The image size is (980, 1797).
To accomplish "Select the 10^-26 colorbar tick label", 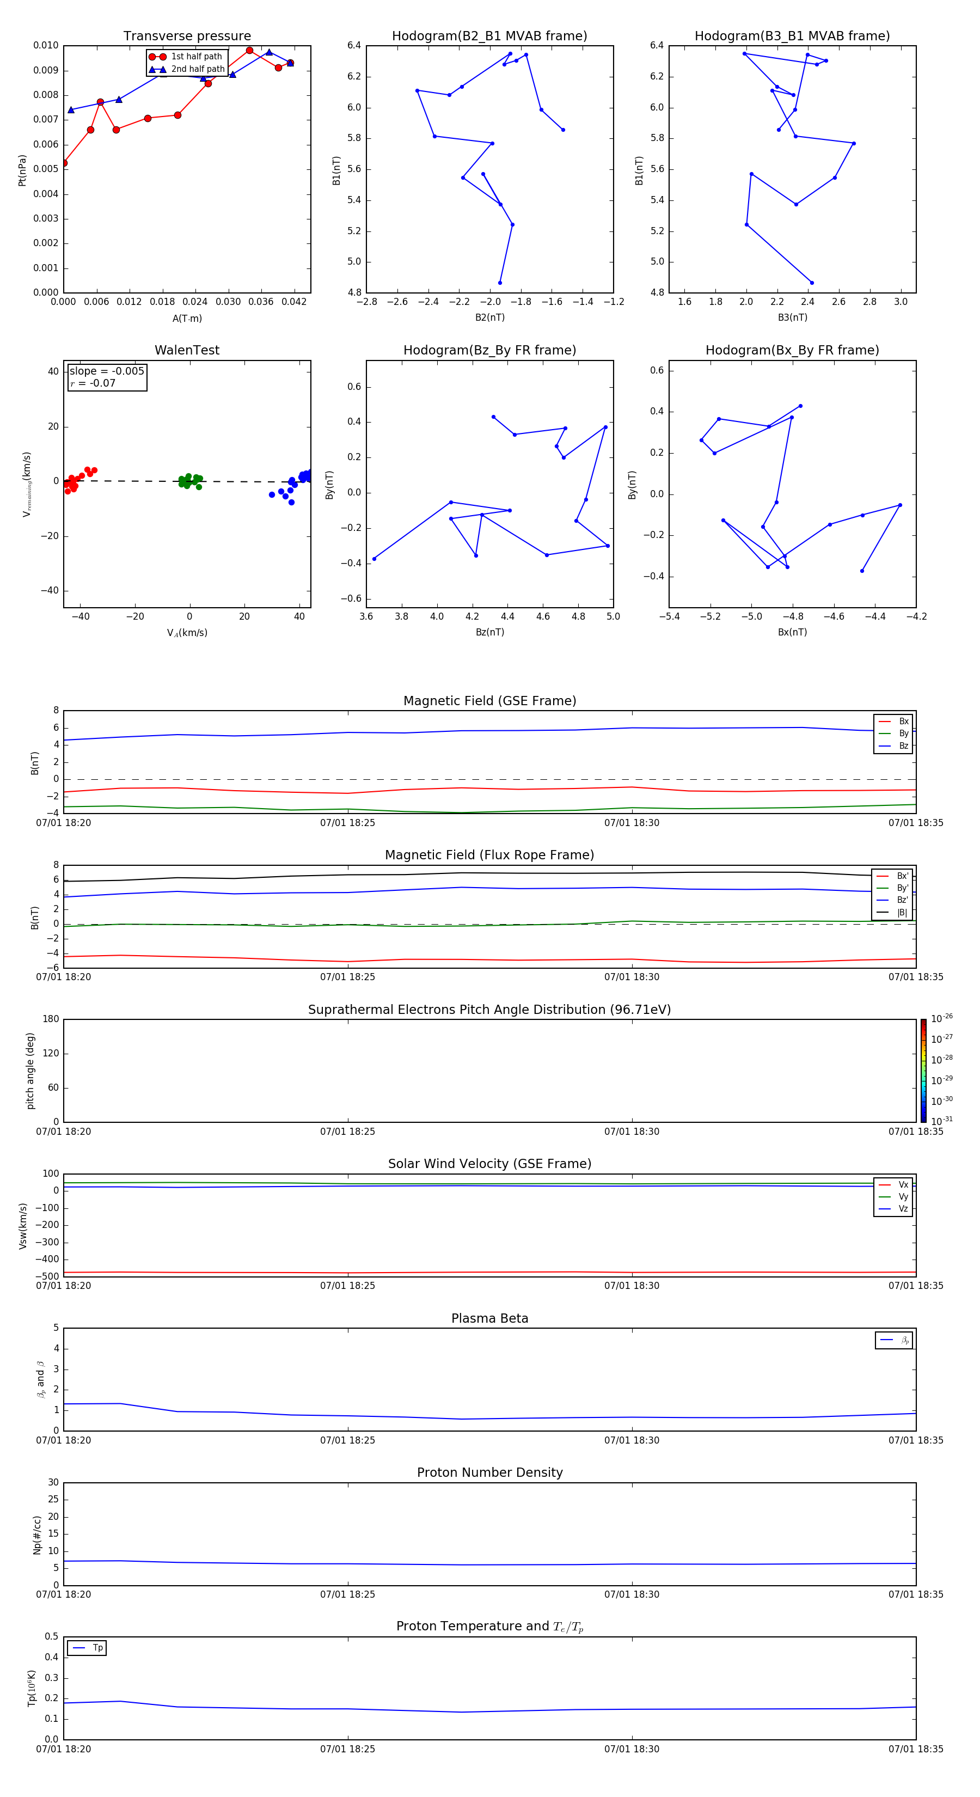I will tap(942, 1018).
